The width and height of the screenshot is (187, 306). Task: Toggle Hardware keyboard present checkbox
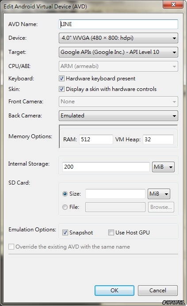(61, 79)
